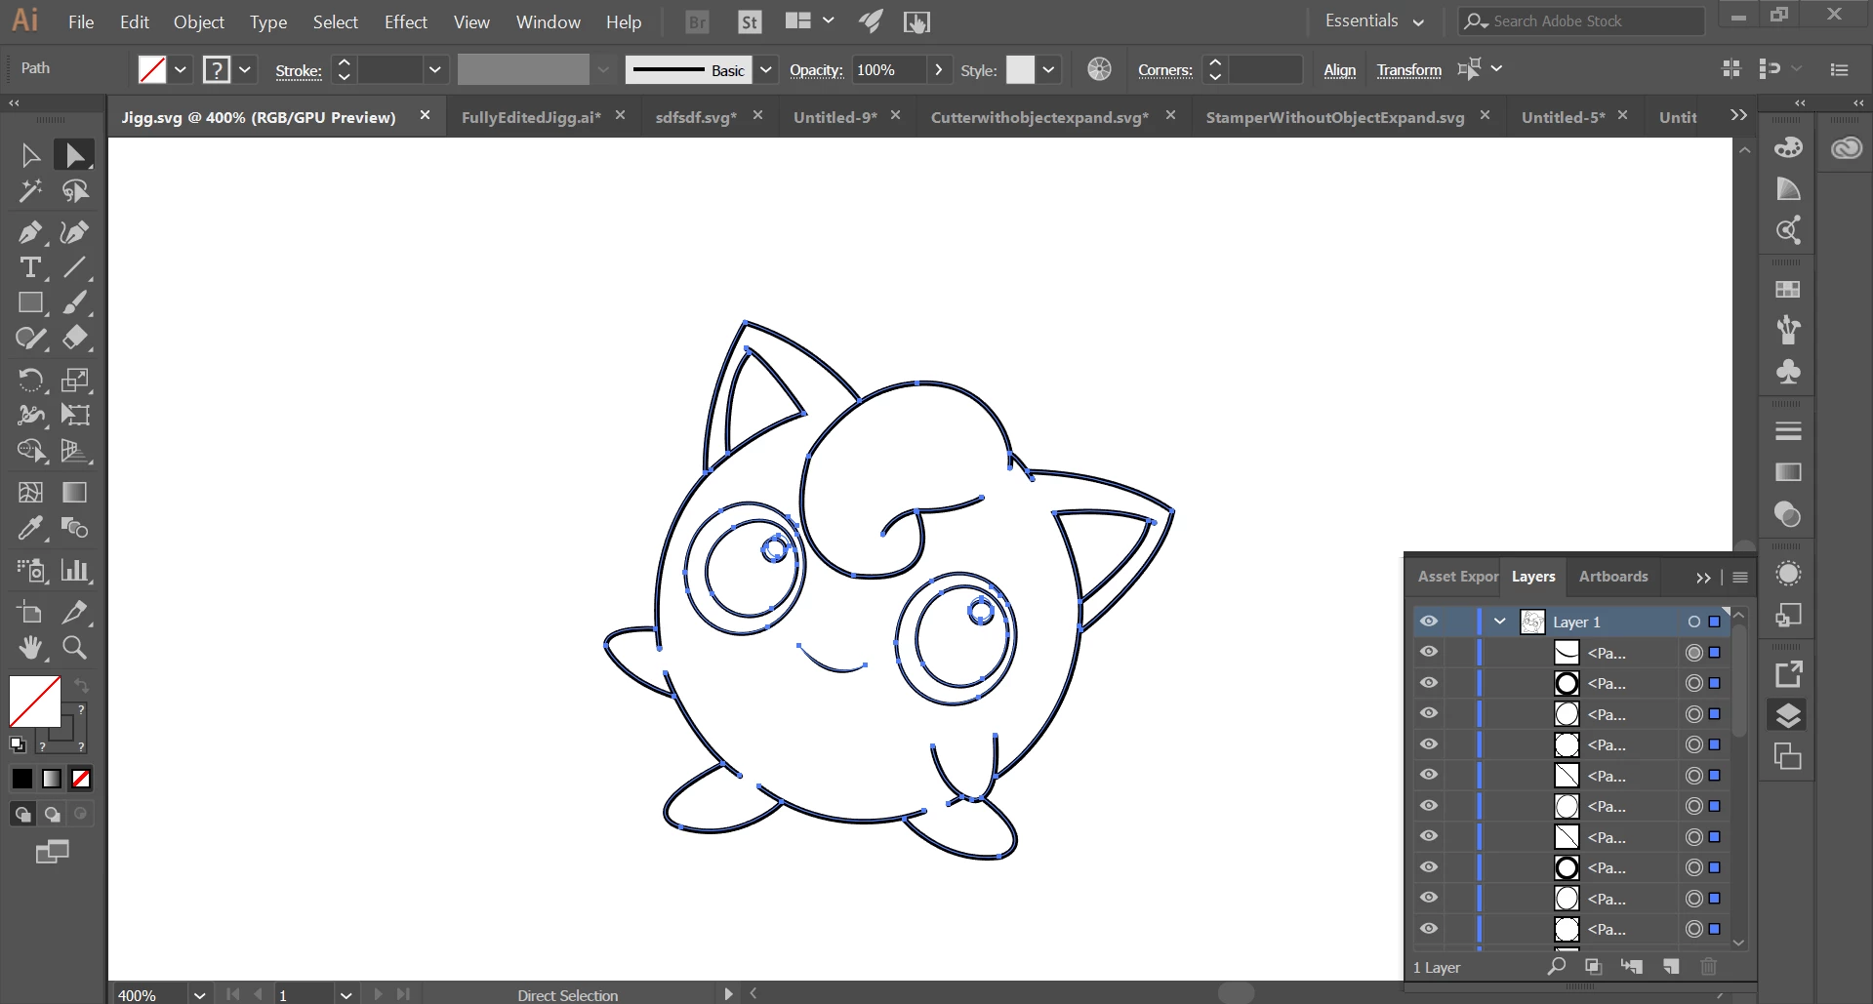
Task: Choose the Hand tool
Action: point(30,647)
